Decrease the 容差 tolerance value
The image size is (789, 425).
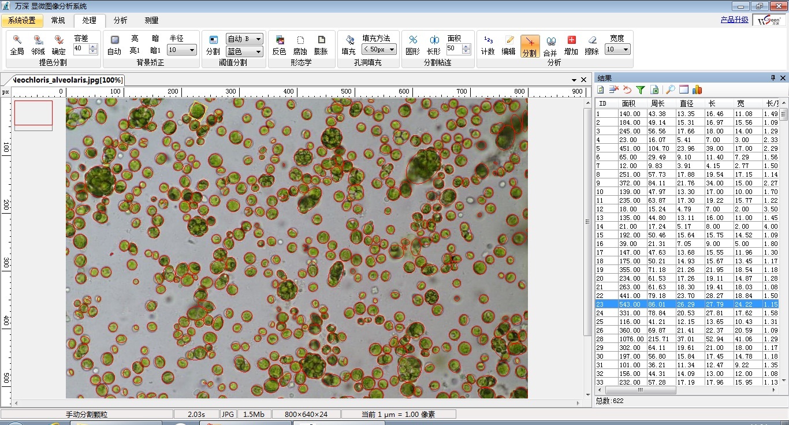pos(94,52)
